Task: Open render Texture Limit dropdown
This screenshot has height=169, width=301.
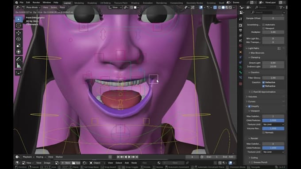Action: click(273, 152)
